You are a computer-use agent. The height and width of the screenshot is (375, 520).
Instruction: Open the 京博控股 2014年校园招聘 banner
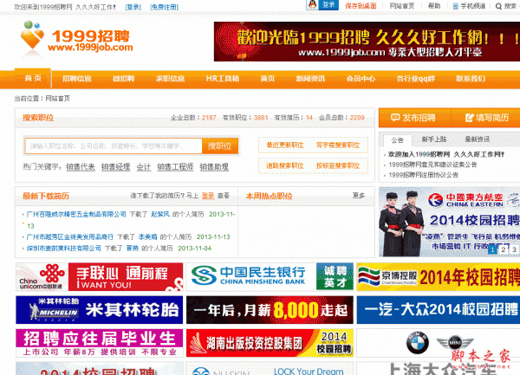click(439, 277)
